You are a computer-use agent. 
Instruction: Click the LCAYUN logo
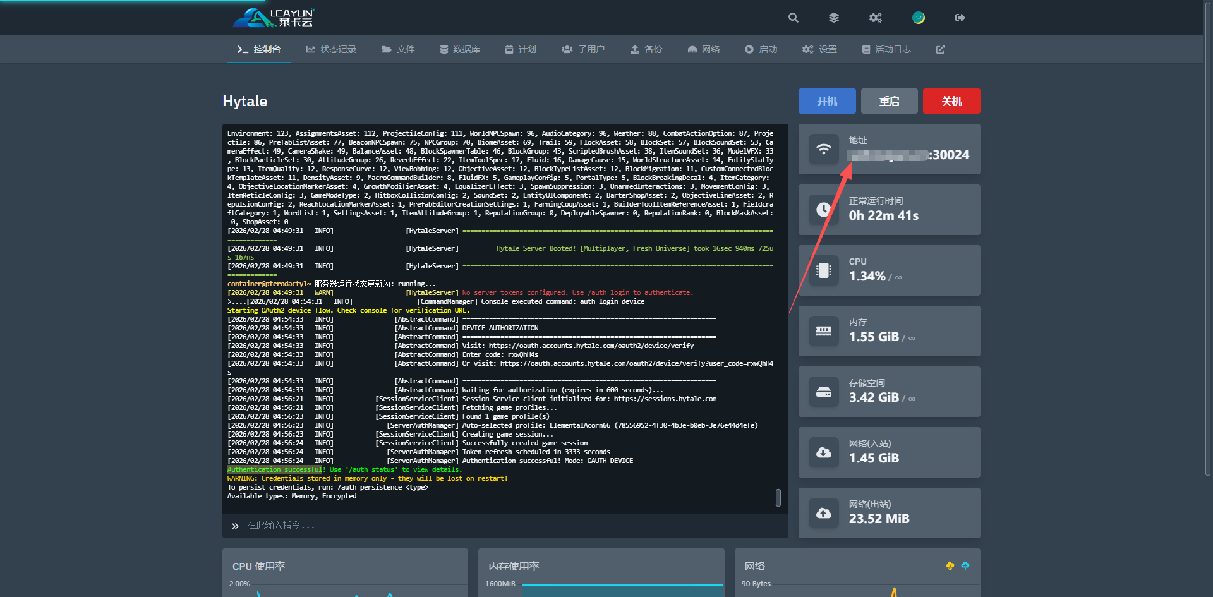coord(274,18)
